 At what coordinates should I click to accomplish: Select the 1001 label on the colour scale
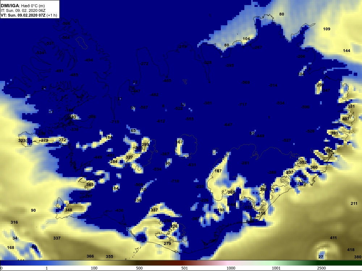[276, 268]
